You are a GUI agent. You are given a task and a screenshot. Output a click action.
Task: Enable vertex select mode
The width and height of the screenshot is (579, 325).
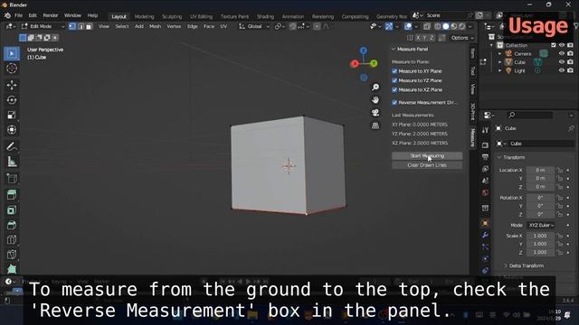click(72, 26)
